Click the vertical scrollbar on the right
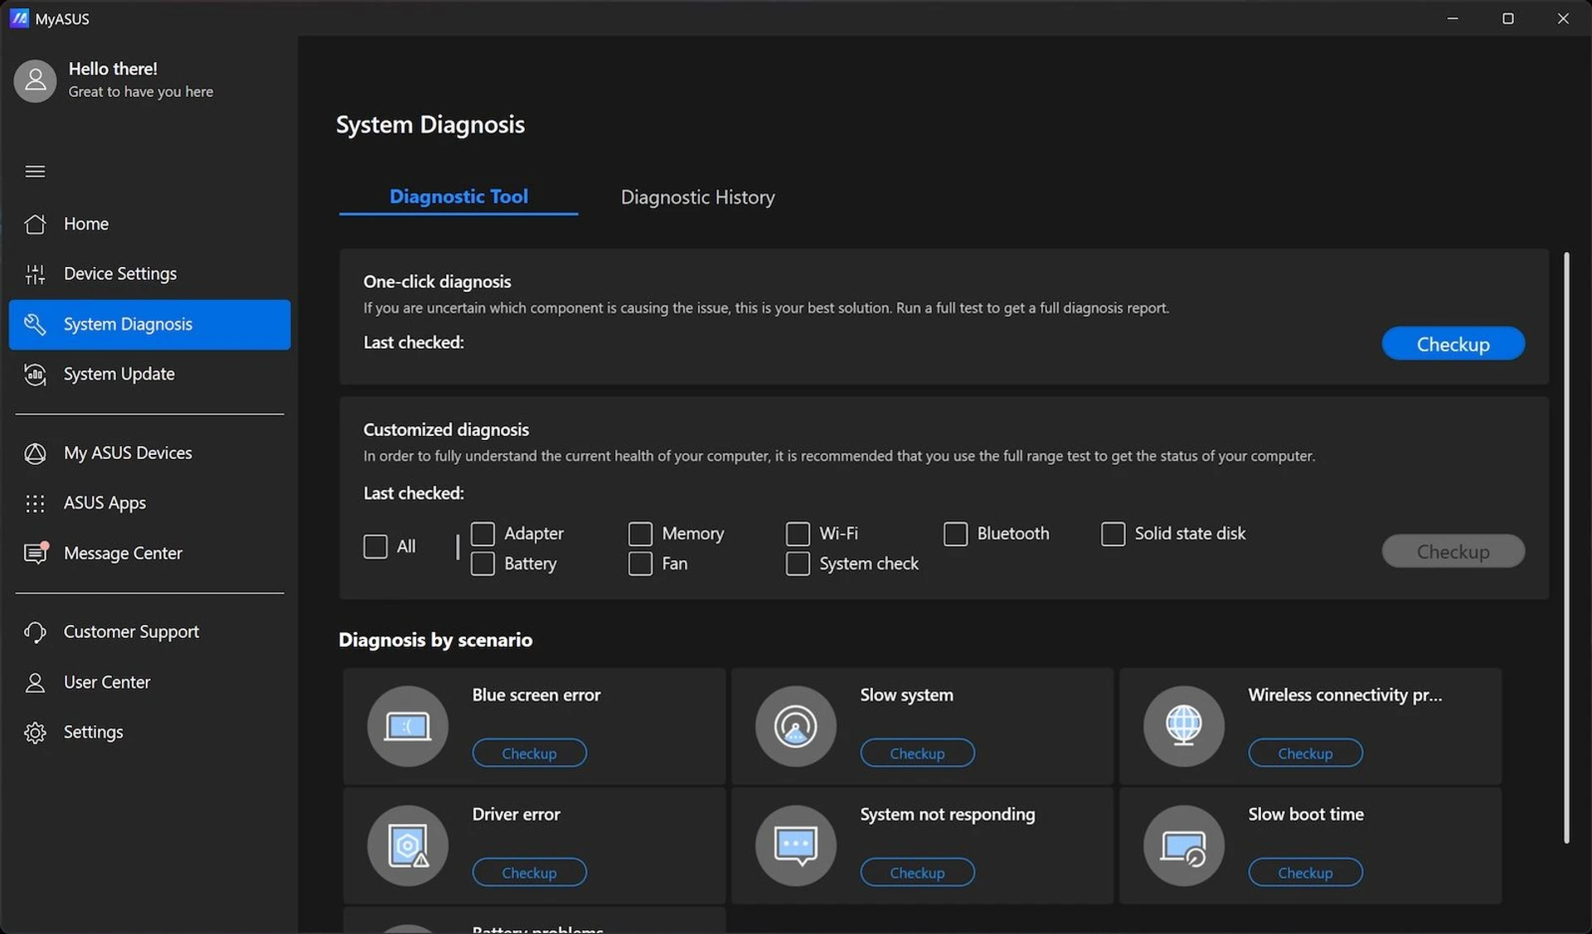This screenshot has height=934, width=1592. pos(1566,548)
